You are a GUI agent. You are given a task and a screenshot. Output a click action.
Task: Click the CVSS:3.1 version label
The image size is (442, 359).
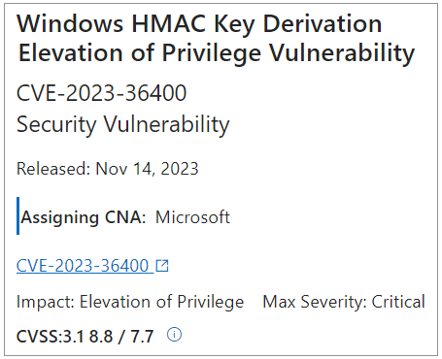point(51,336)
